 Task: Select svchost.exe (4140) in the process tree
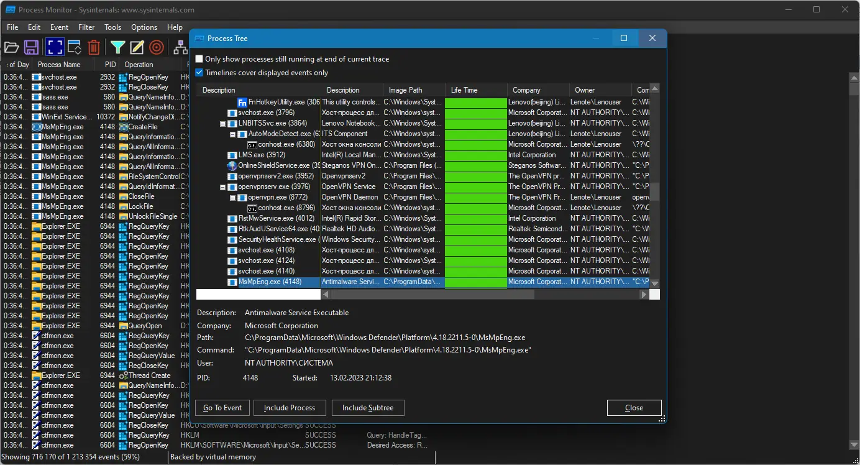(x=266, y=271)
